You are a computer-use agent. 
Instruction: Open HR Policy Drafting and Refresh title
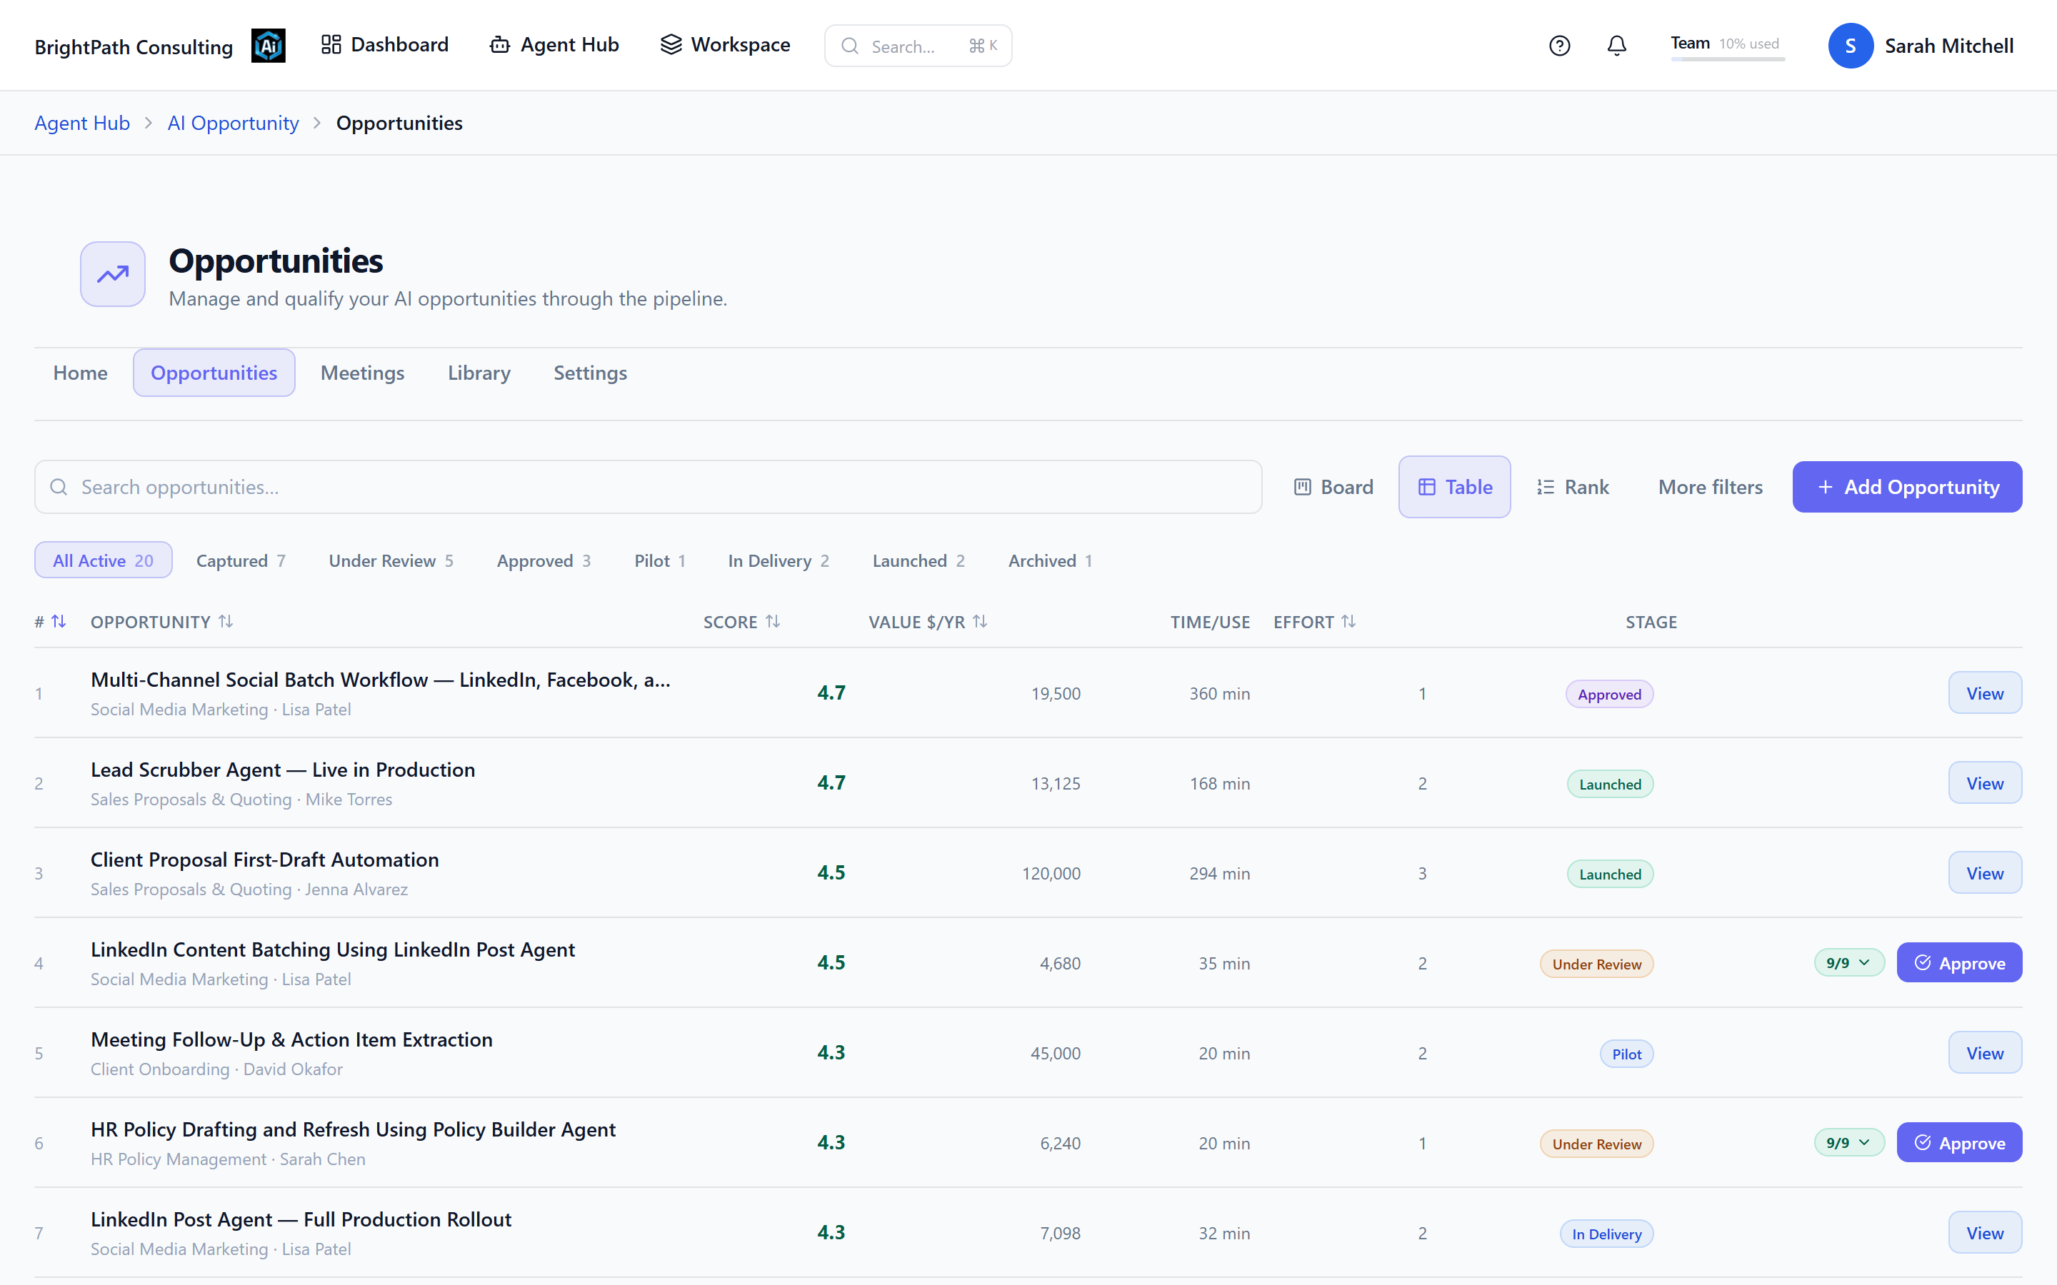(354, 1129)
